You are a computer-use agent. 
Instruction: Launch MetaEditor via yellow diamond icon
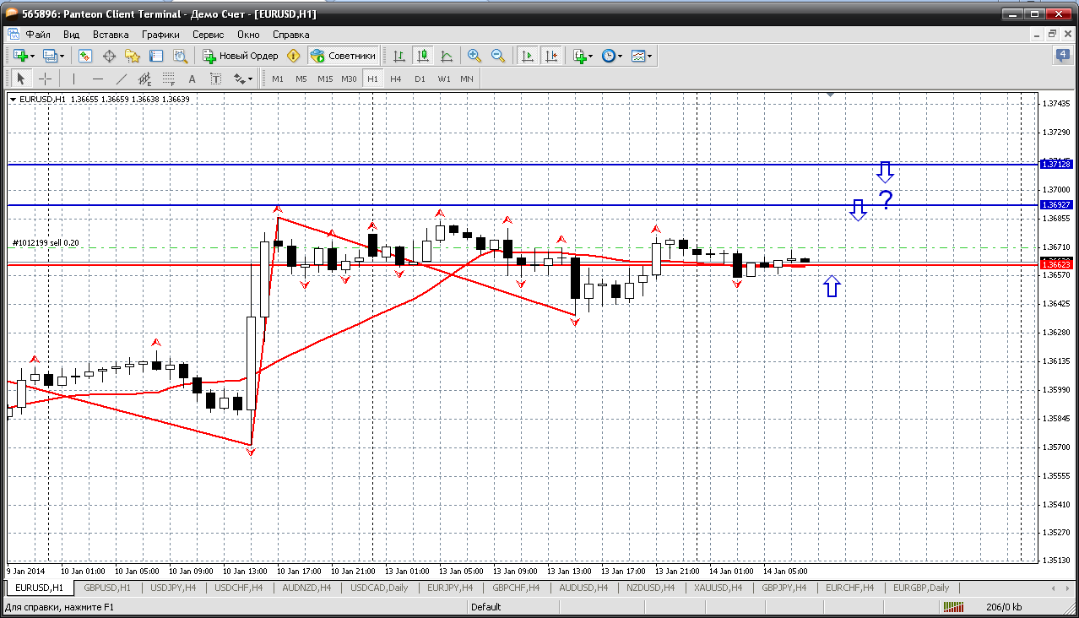[x=293, y=56]
